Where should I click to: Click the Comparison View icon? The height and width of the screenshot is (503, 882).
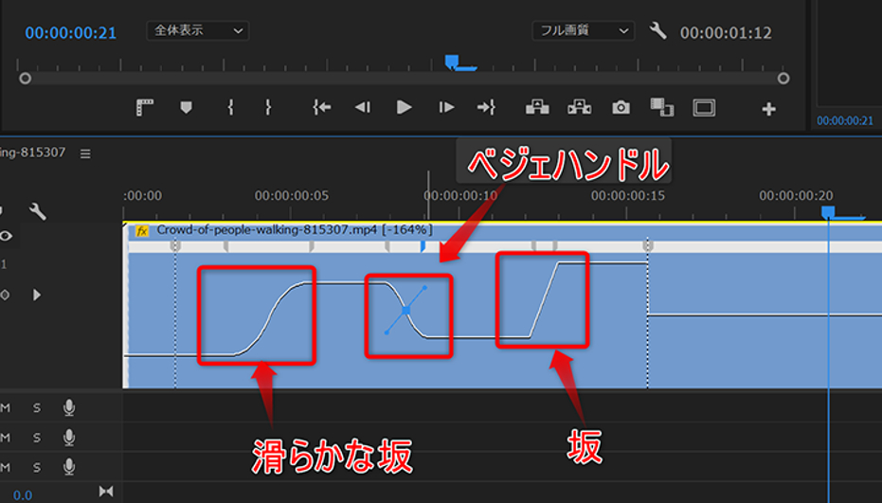[x=662, y=107]
